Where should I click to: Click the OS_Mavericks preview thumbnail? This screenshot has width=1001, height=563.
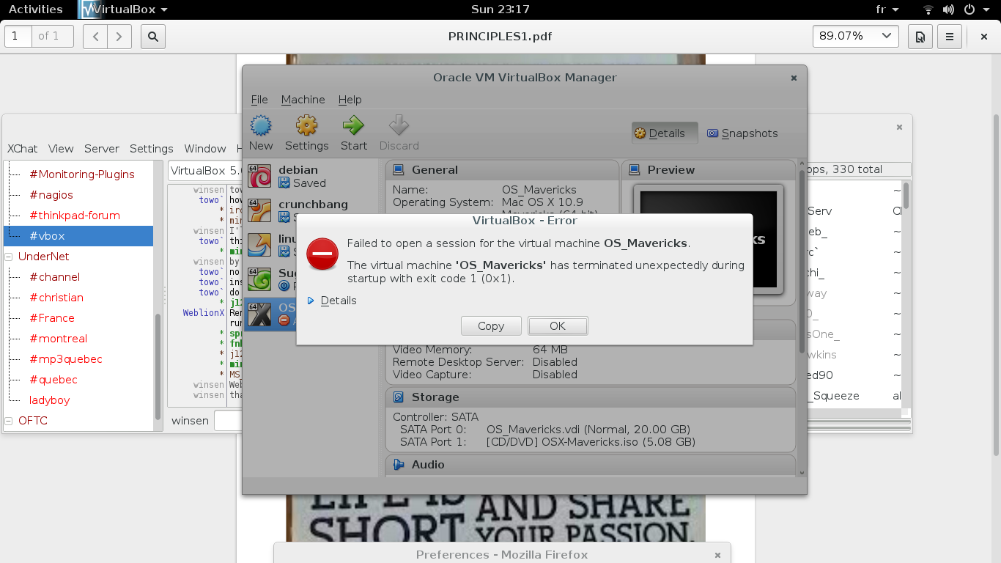pos(708,240)
